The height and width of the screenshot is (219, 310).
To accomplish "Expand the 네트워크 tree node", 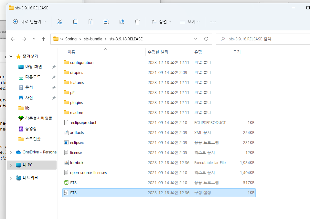I will [x=11, y=178].
